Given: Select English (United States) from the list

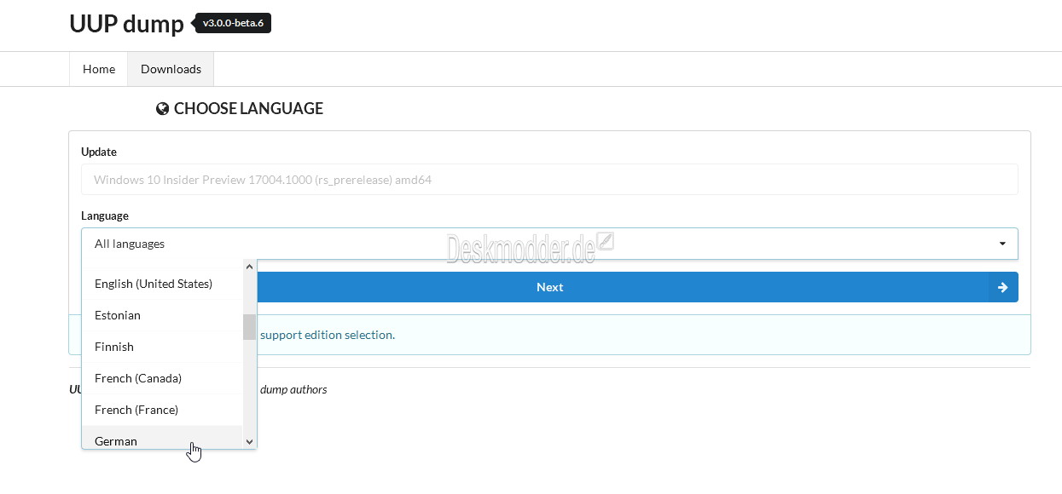Looking at the screenshot, I should pos(162,284).
